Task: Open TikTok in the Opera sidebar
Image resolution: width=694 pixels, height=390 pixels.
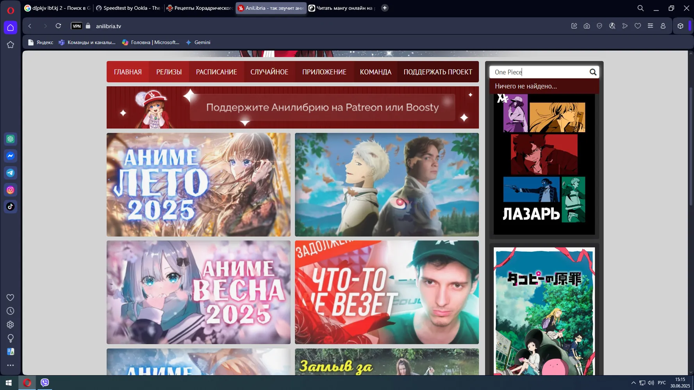Action: pos(11,207)
